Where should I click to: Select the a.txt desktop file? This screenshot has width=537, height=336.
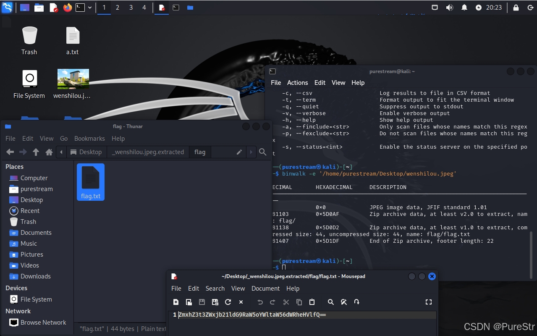pyautogui.click(x=73, y=41)
